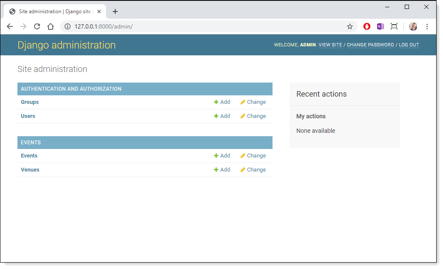Click the Recent actions heading
The width and height of the screenshot is (443, 269).
click(x=321, y=94)
